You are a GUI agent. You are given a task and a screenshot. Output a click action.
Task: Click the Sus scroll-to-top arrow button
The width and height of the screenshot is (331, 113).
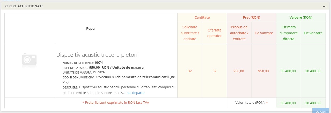pyautogui.click(x=321, y=111)
